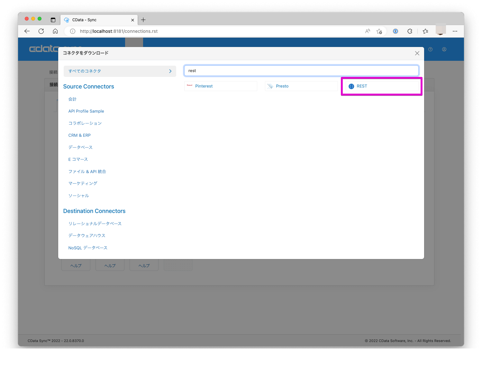Open the tab actions menu
The width and height of the screenshot is (482, 370).
click(53, 20)
